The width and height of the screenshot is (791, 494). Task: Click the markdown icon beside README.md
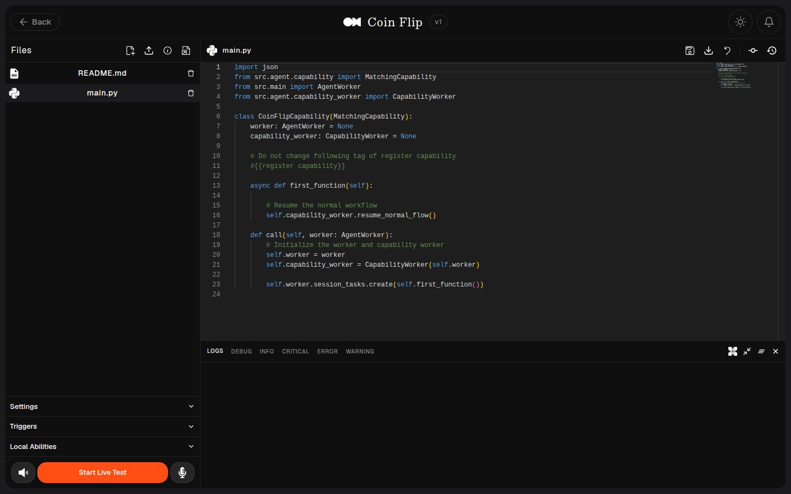(x=14, y=73)
